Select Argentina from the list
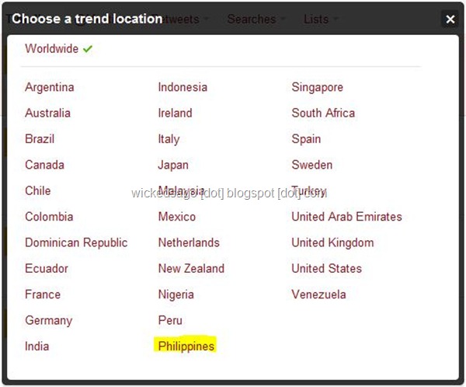466x387 pixels. pos(50,87)
